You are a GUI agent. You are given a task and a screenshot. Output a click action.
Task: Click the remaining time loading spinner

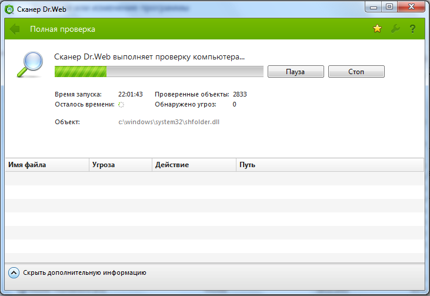[121, 104]
